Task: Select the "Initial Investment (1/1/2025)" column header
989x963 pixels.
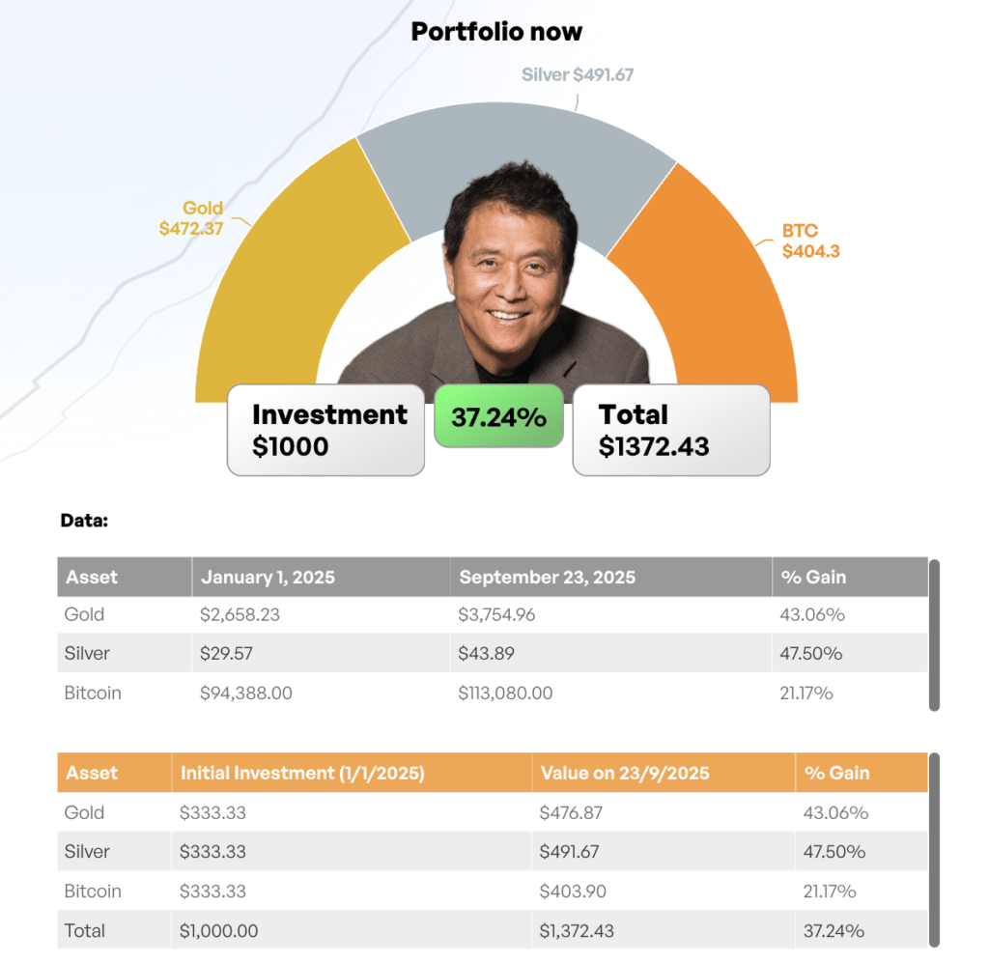Action: pos(301,773)
